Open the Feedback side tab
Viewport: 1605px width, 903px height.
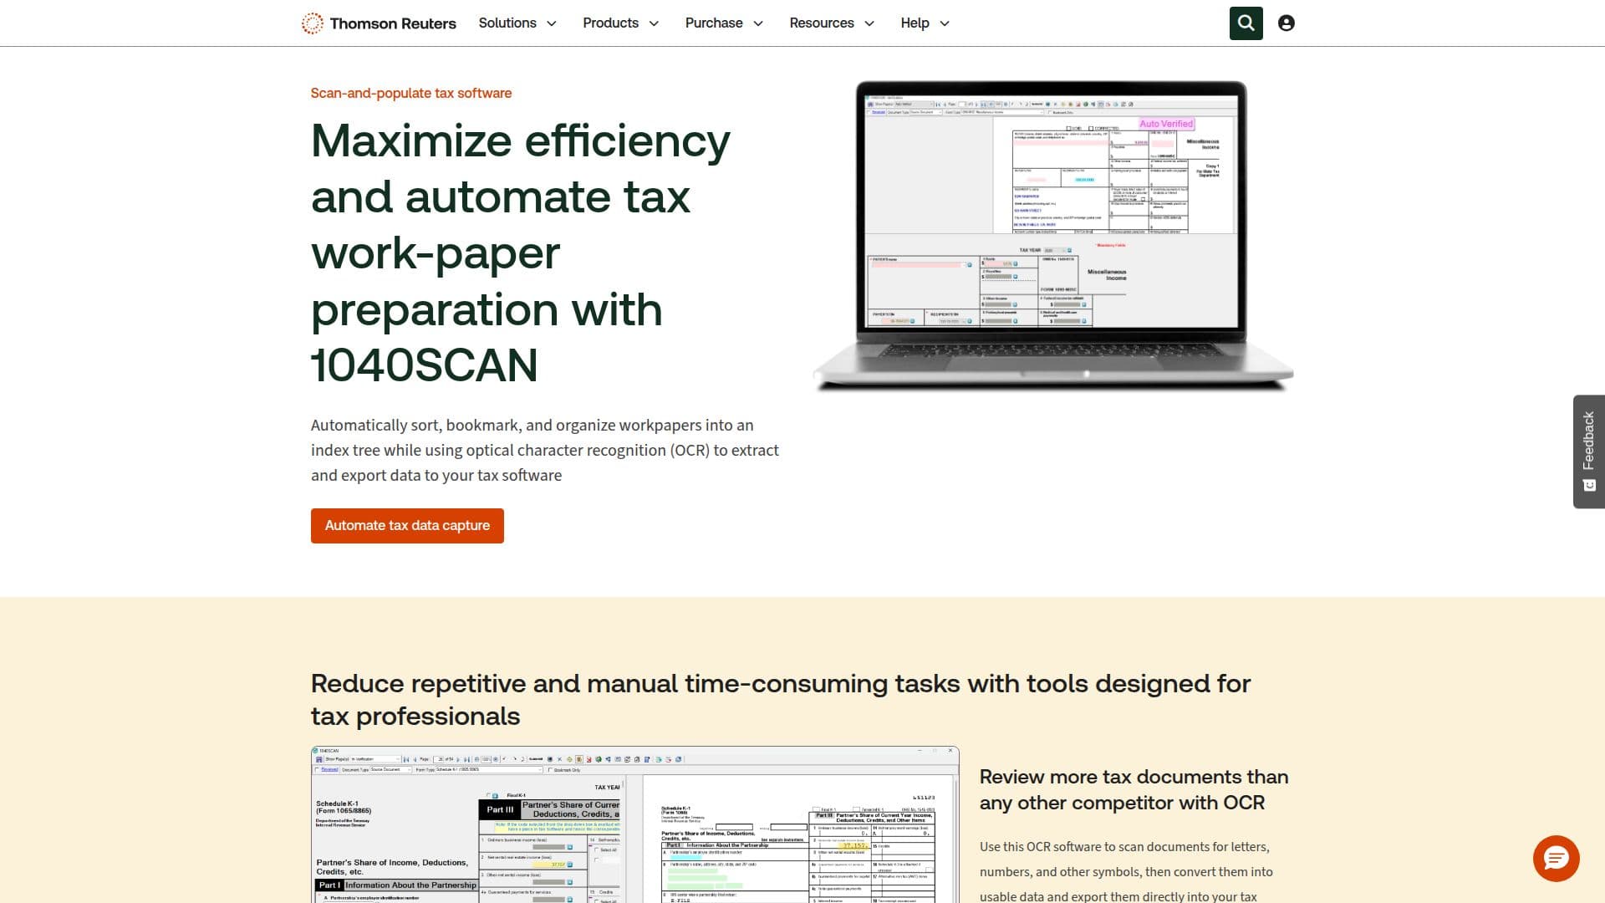click(x=1589, y=451)
